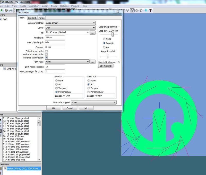Open tool editor via button beside Tool field
206x175 pixels.
pos(93,33)
